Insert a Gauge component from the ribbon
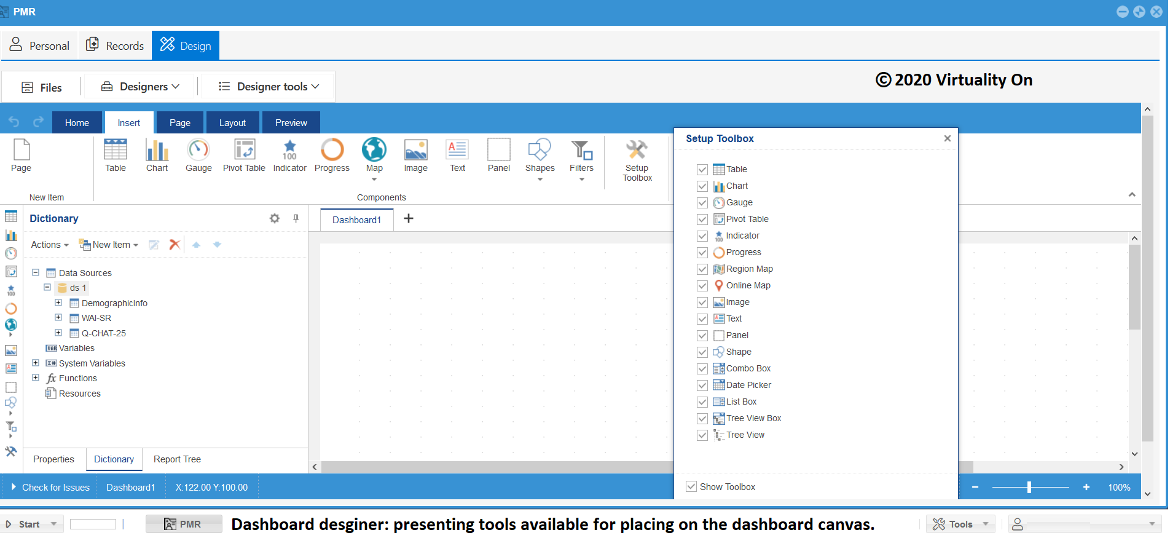 (198, 155)
